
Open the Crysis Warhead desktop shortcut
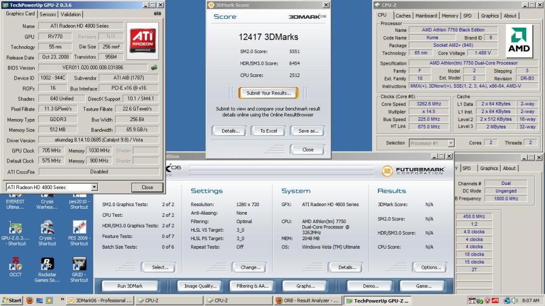pos(47,201)
